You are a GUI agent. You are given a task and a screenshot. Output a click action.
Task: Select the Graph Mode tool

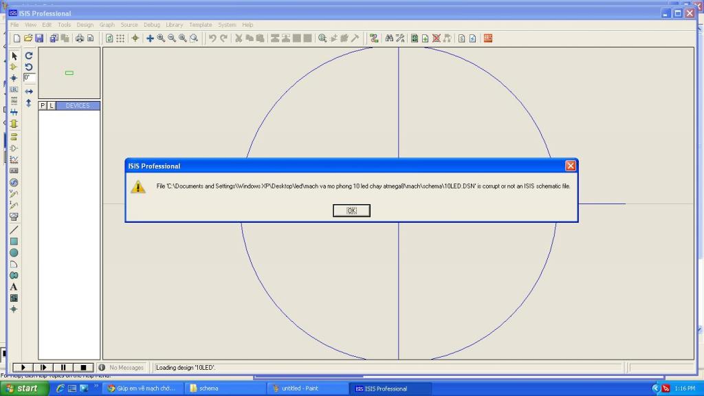pyautogui.click(x=14, y=159)
